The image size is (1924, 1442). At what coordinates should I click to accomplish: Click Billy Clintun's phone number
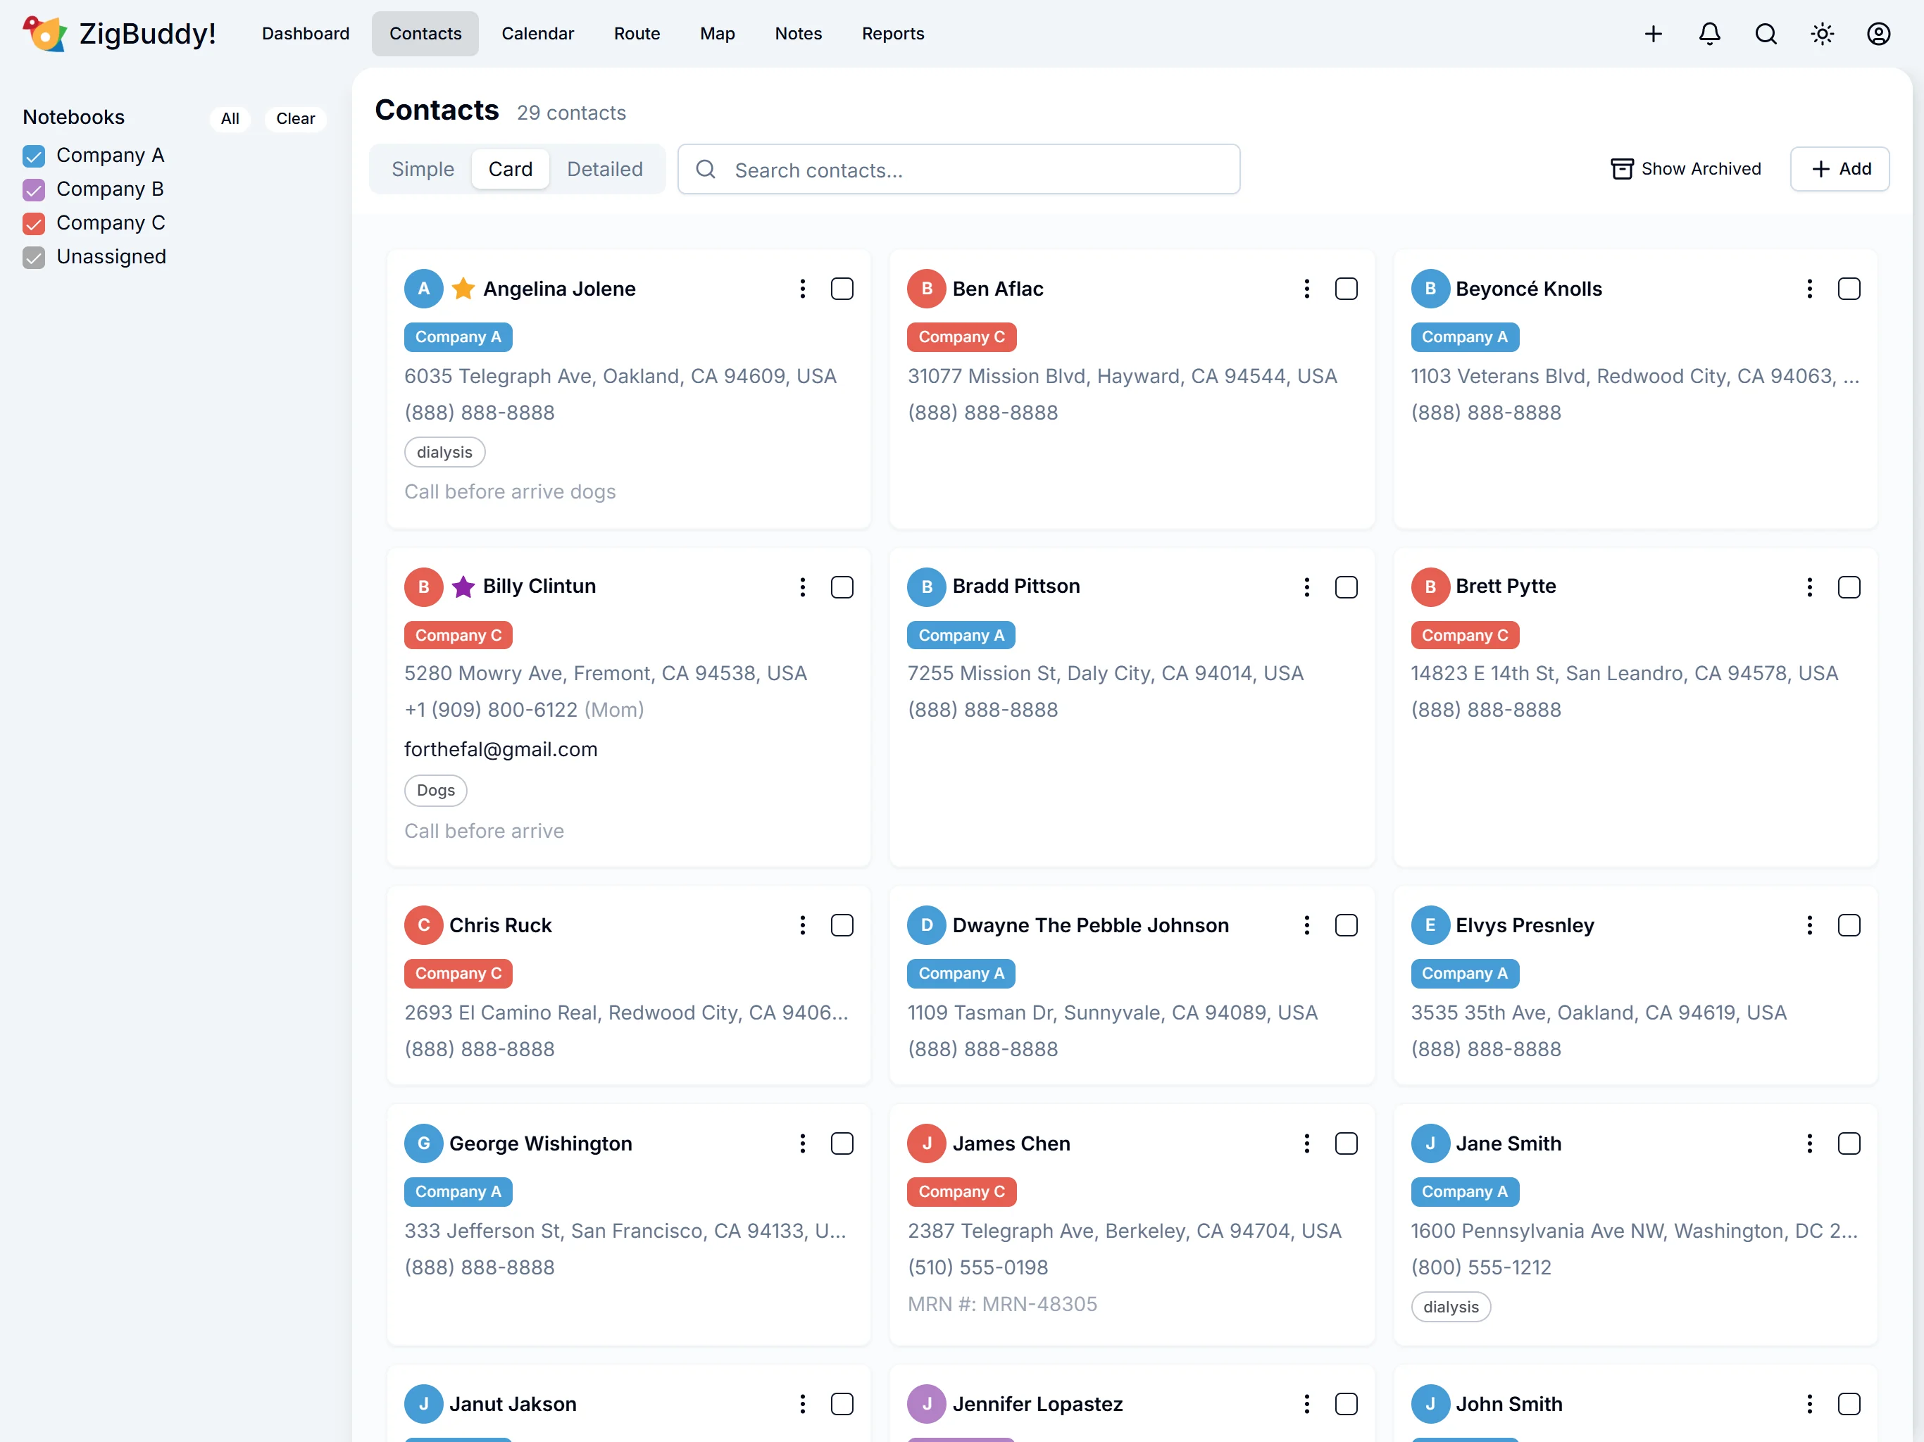pos(491,710)
